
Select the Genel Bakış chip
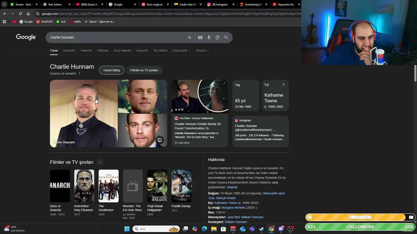tap(112, 70)
